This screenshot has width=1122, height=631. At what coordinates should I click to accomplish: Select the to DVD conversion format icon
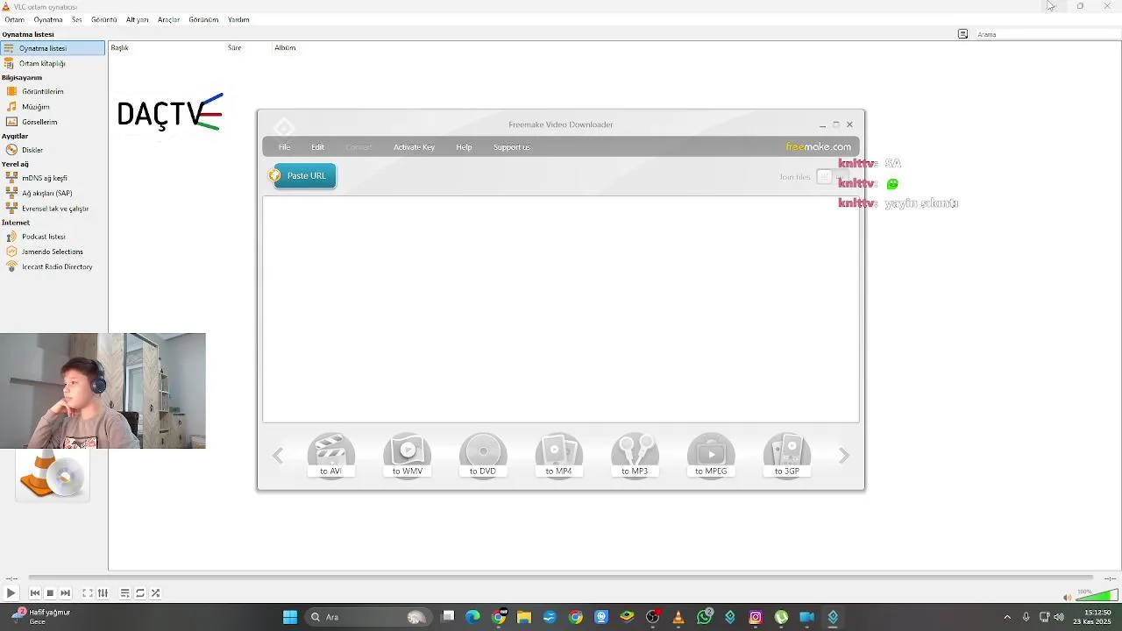(x=483, y=456)
